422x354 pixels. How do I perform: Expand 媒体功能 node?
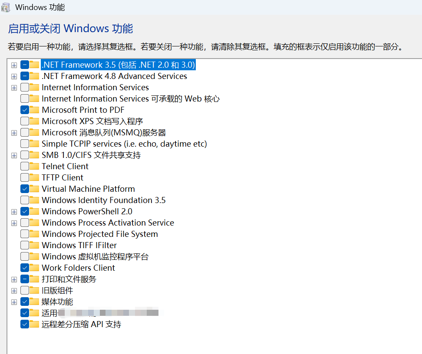14,302
